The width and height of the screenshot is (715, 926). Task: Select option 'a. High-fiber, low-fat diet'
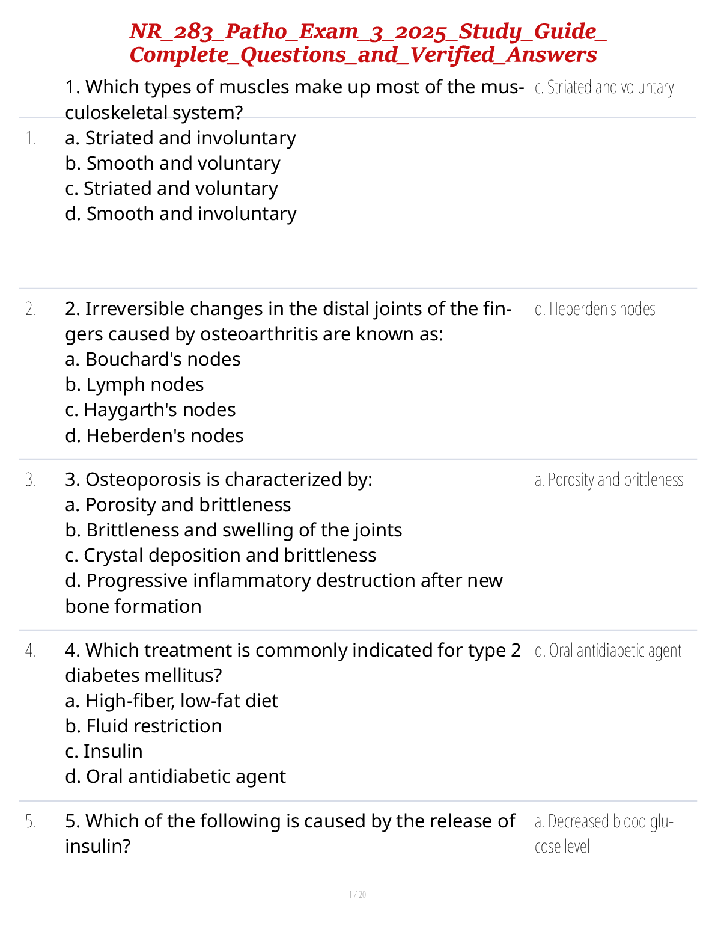[x=171, y=701]
